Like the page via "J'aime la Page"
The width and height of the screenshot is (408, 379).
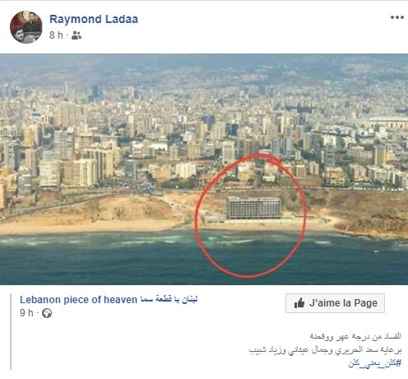[x=335, y=303]
